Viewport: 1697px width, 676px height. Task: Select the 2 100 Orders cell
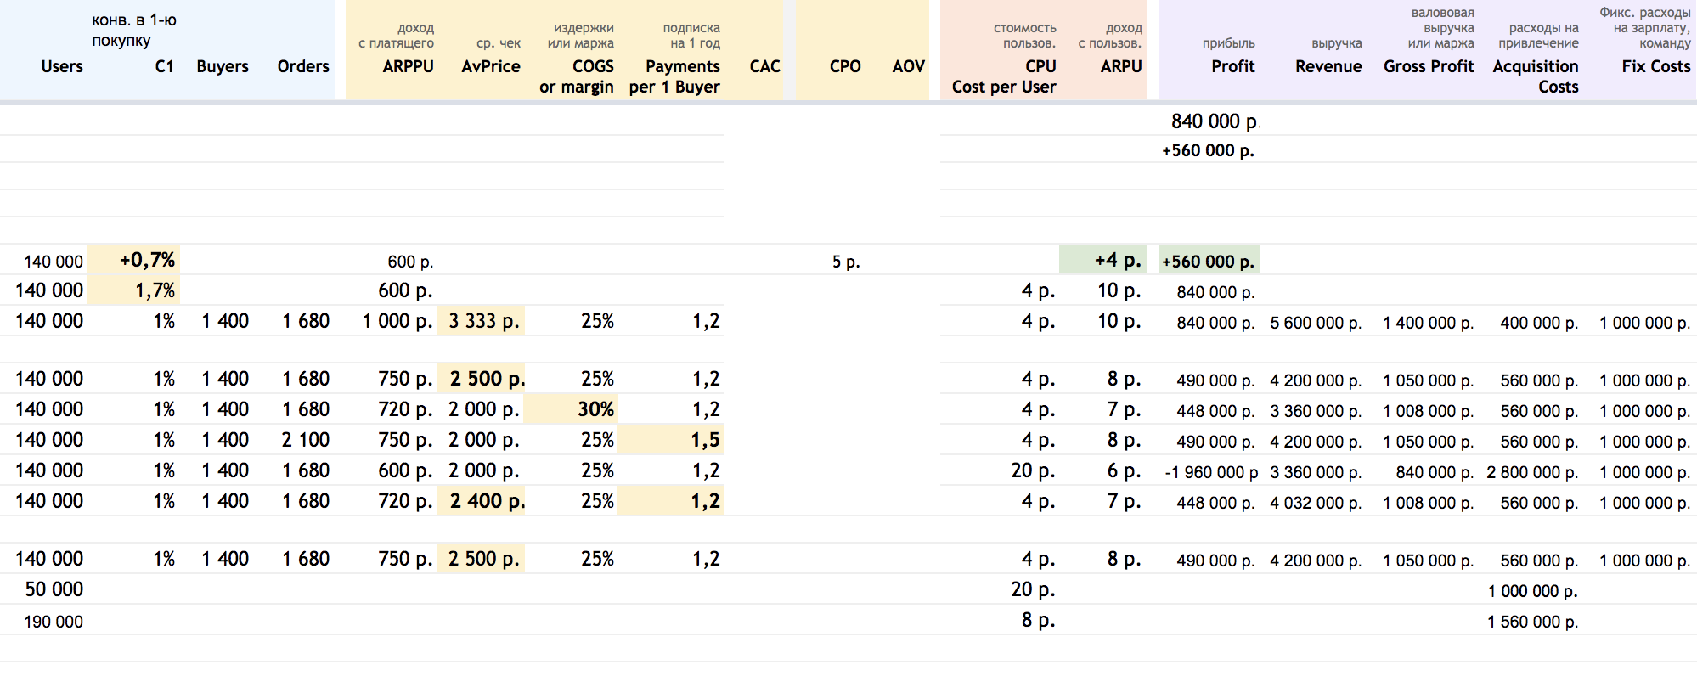coord(306,440)
